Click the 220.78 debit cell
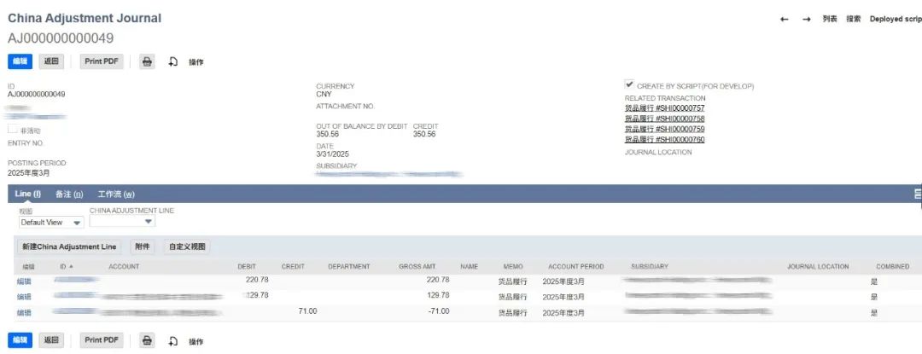Viewport: 922px width, 354px height. pos(256,280)
